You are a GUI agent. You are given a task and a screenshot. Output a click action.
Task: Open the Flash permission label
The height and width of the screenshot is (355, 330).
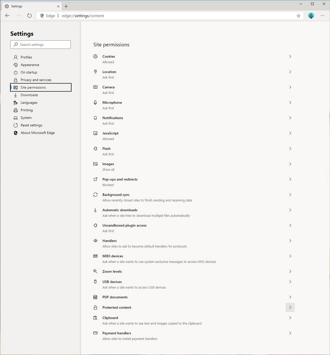[x=106, y=149]
